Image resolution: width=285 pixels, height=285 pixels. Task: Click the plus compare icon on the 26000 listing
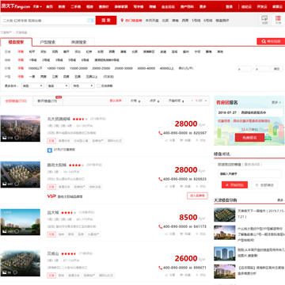pyautogui.click(x=197, y=275)
